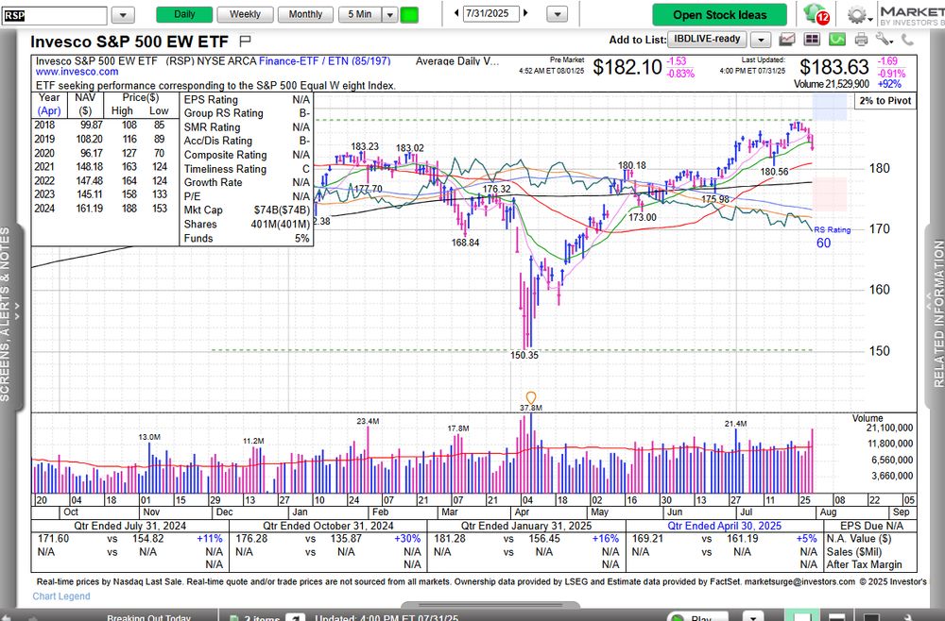Click the Average Daily V... label
The image size is (945, 621).
(x=457, y=60)
